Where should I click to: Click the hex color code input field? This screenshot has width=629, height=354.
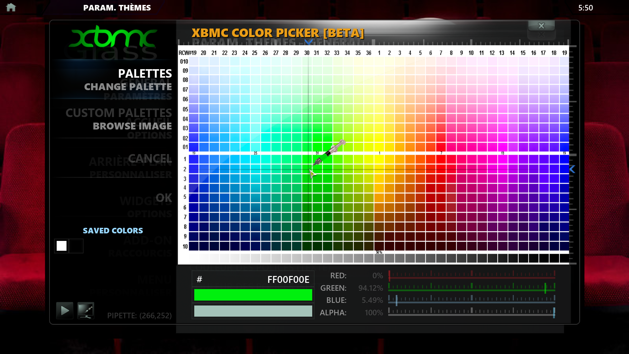(253, 279)
